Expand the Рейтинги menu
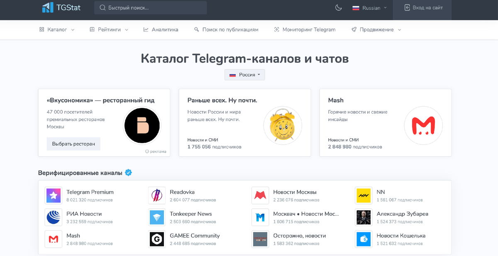498x256 pixels. tap(109, 29)
